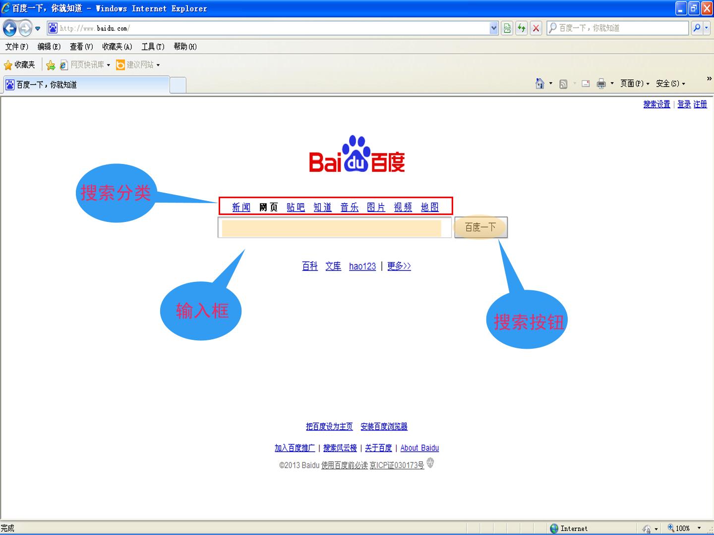Open the 安全(S) safety menu
The height and width of the screenshot is (535, 714).
670,84
